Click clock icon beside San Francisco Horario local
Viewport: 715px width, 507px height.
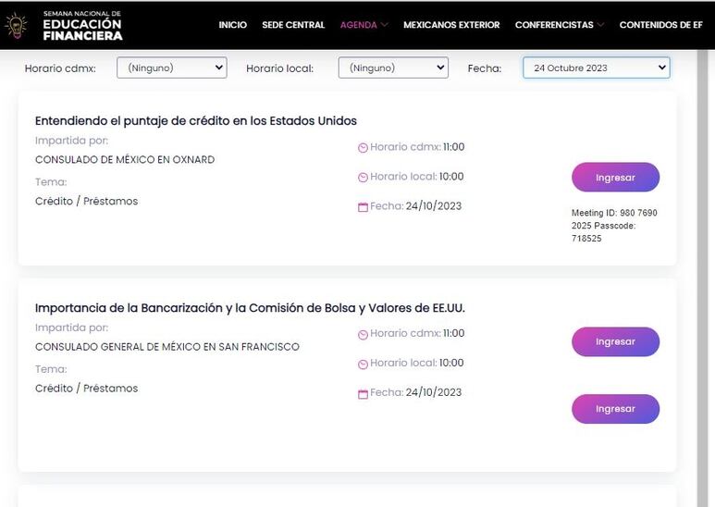363,364
